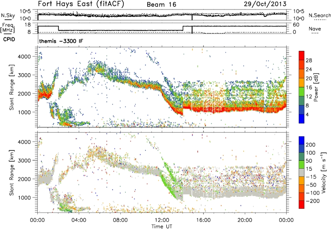Click the "24" tick on Power colorbar
Image resolution: width=331 pixels, height=229 pixels.
309,69
